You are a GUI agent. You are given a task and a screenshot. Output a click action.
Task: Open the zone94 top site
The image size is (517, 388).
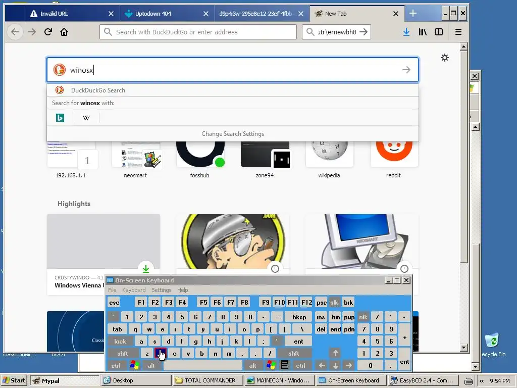(265, 160)
